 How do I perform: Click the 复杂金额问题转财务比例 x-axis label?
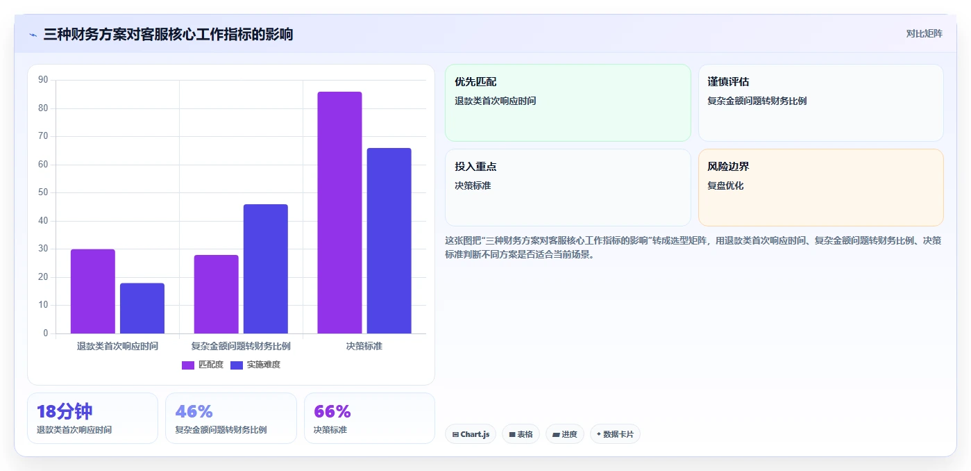[241, 346]
